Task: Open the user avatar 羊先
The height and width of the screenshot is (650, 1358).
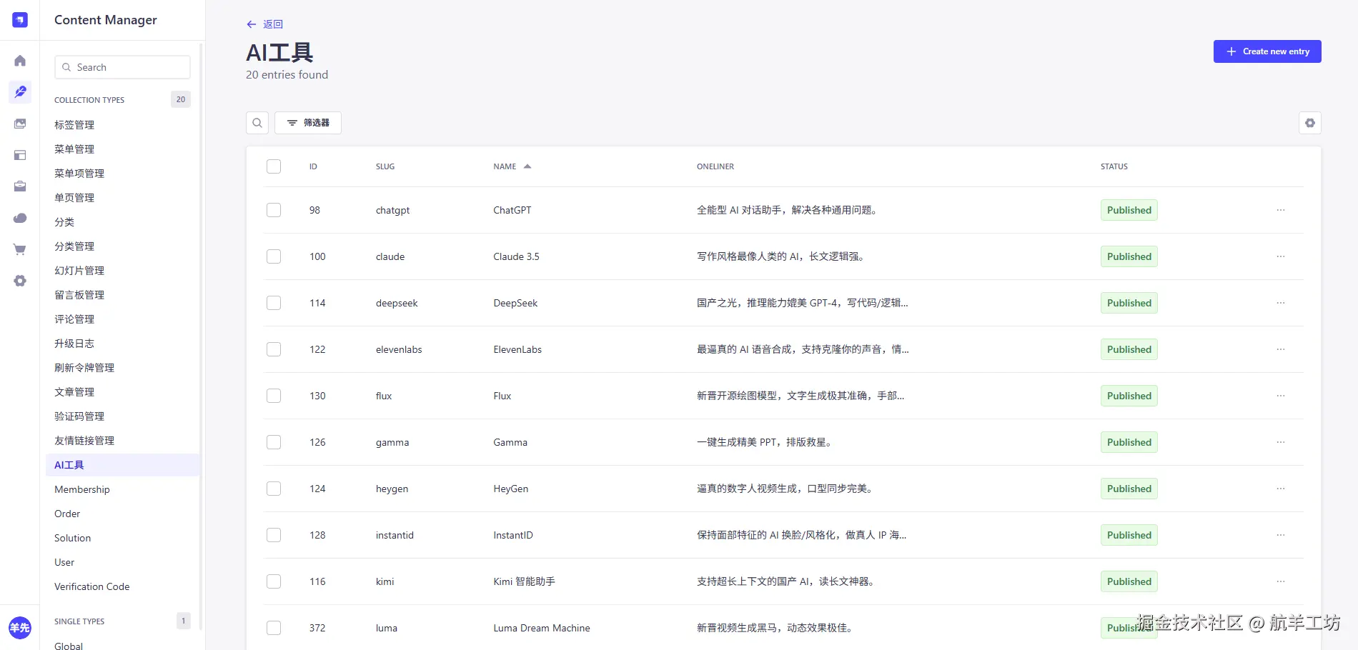Action: [20, 628]
